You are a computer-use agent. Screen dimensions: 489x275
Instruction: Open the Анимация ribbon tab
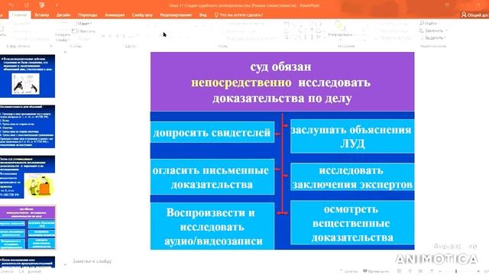pos(115,15)
